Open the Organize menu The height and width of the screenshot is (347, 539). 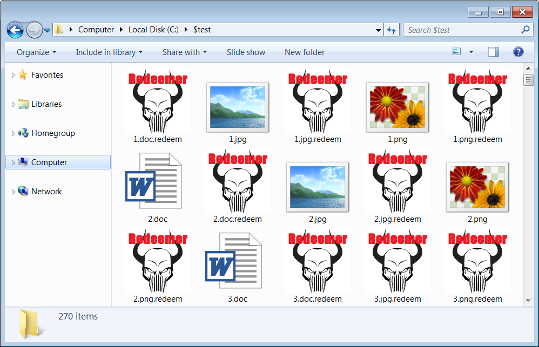click(36, 52)
